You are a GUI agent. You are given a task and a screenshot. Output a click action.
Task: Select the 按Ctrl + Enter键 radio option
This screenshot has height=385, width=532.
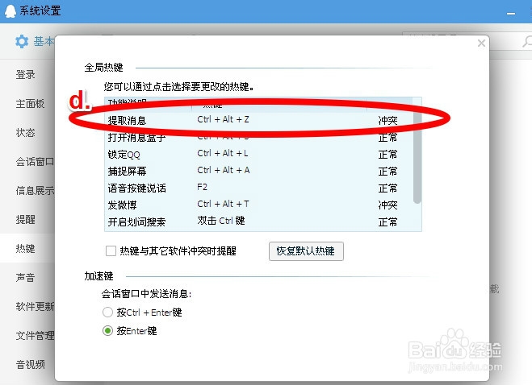[107, 312]
